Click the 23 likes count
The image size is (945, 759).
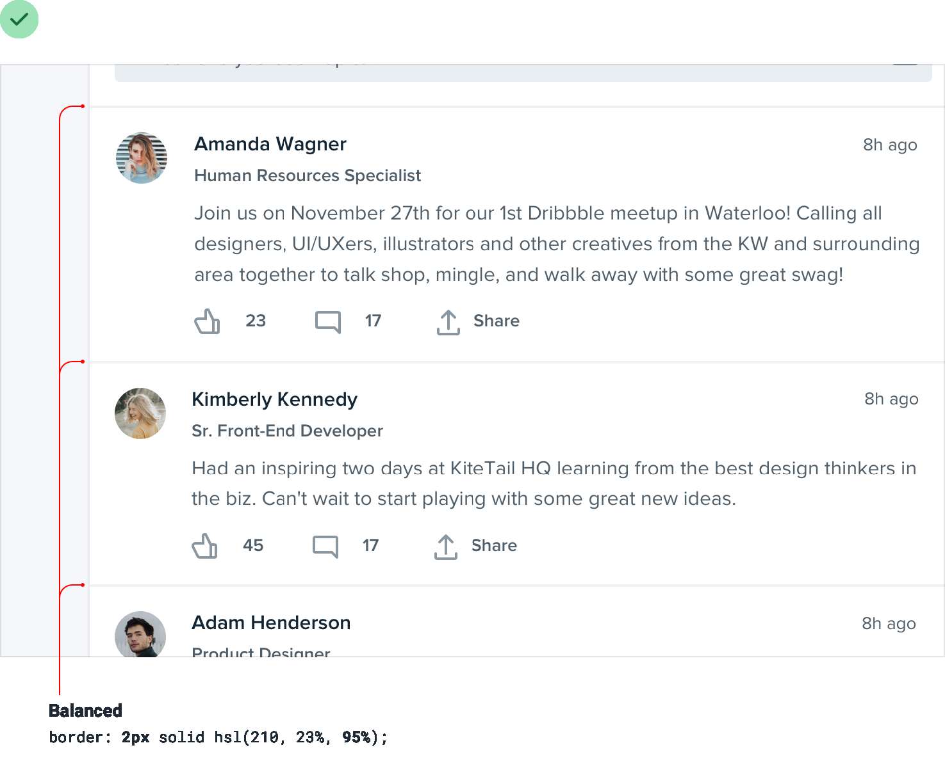pos(256,321)
